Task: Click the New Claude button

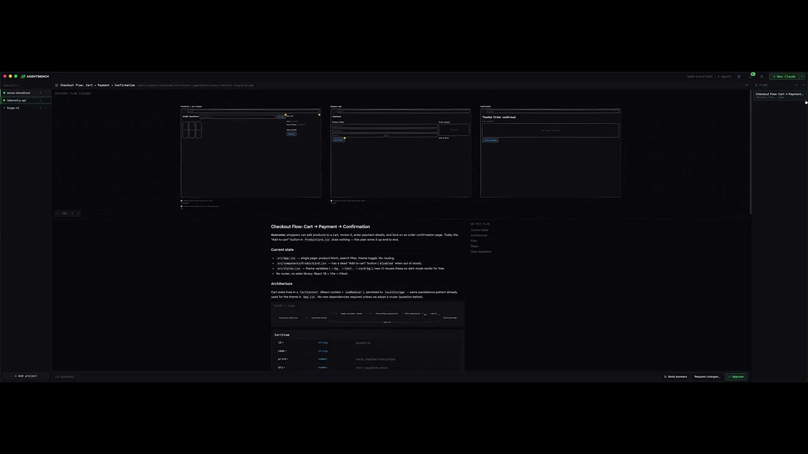Action: tap(783, 76)
